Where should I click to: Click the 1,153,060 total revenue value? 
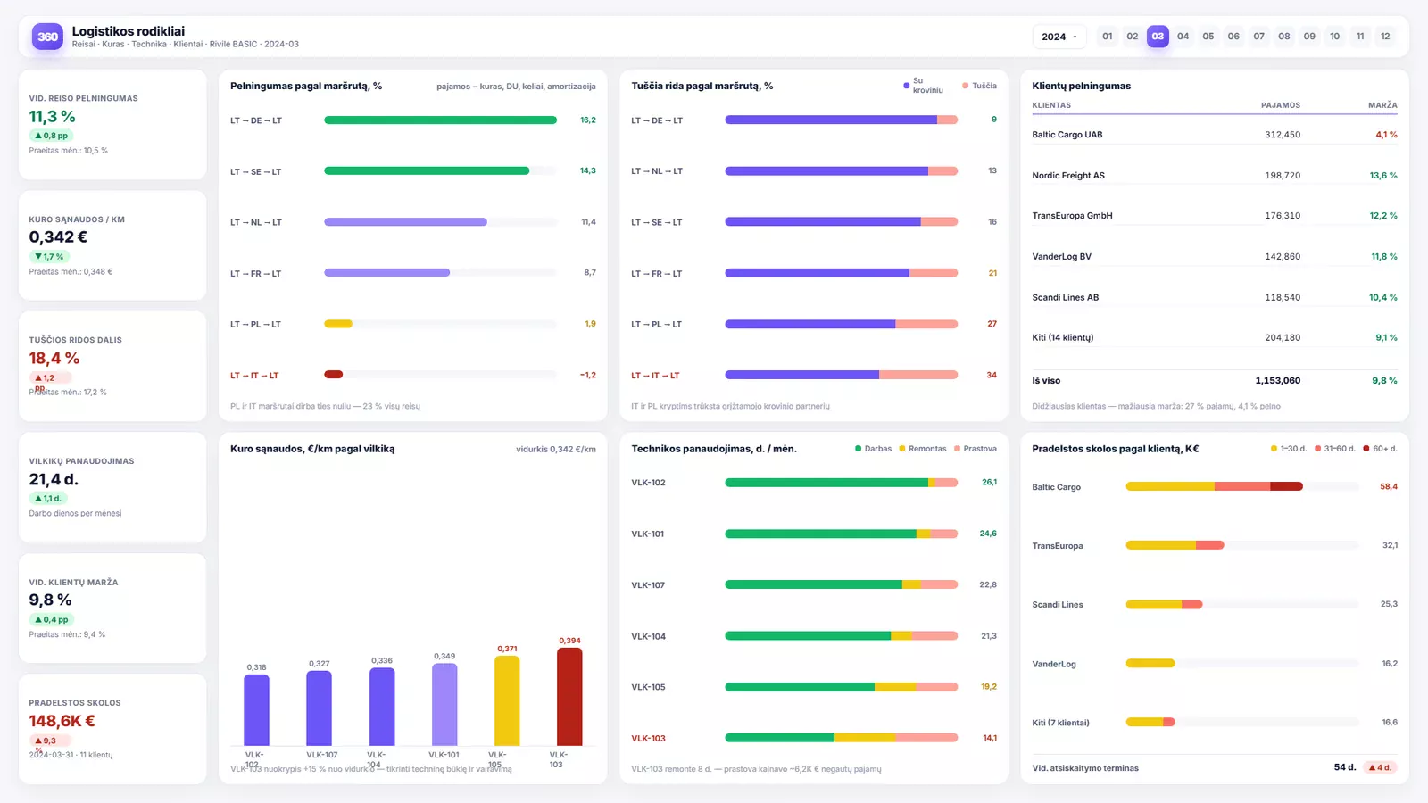pos(1278,381)
